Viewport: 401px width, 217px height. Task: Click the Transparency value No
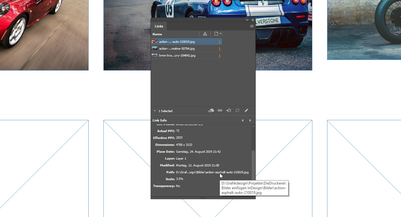click(178, 186)
